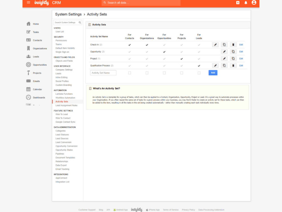Select Activity Sets in settings menu
Viewport: 282px width, 212px height.
click(62, 101)
